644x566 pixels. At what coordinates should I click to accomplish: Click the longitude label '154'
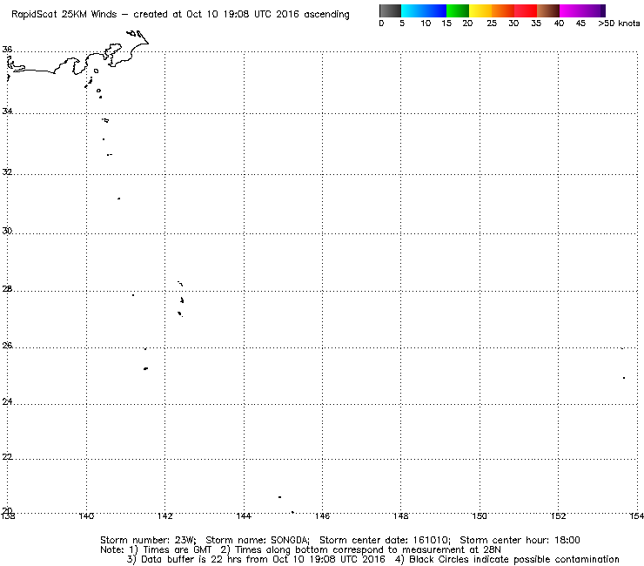(x=636, y=516)
